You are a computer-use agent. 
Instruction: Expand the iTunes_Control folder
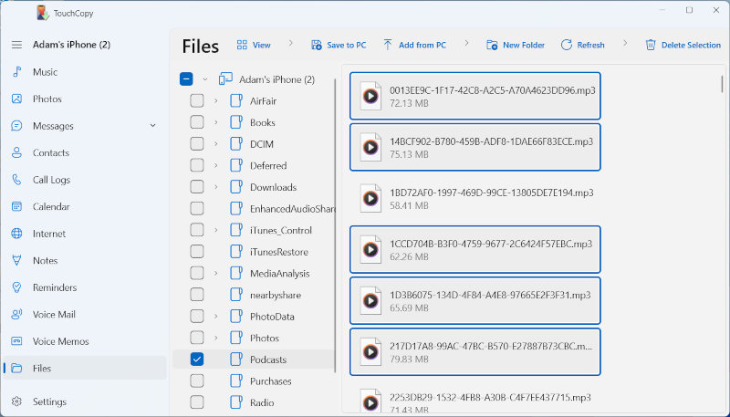[x=216, y=230]
